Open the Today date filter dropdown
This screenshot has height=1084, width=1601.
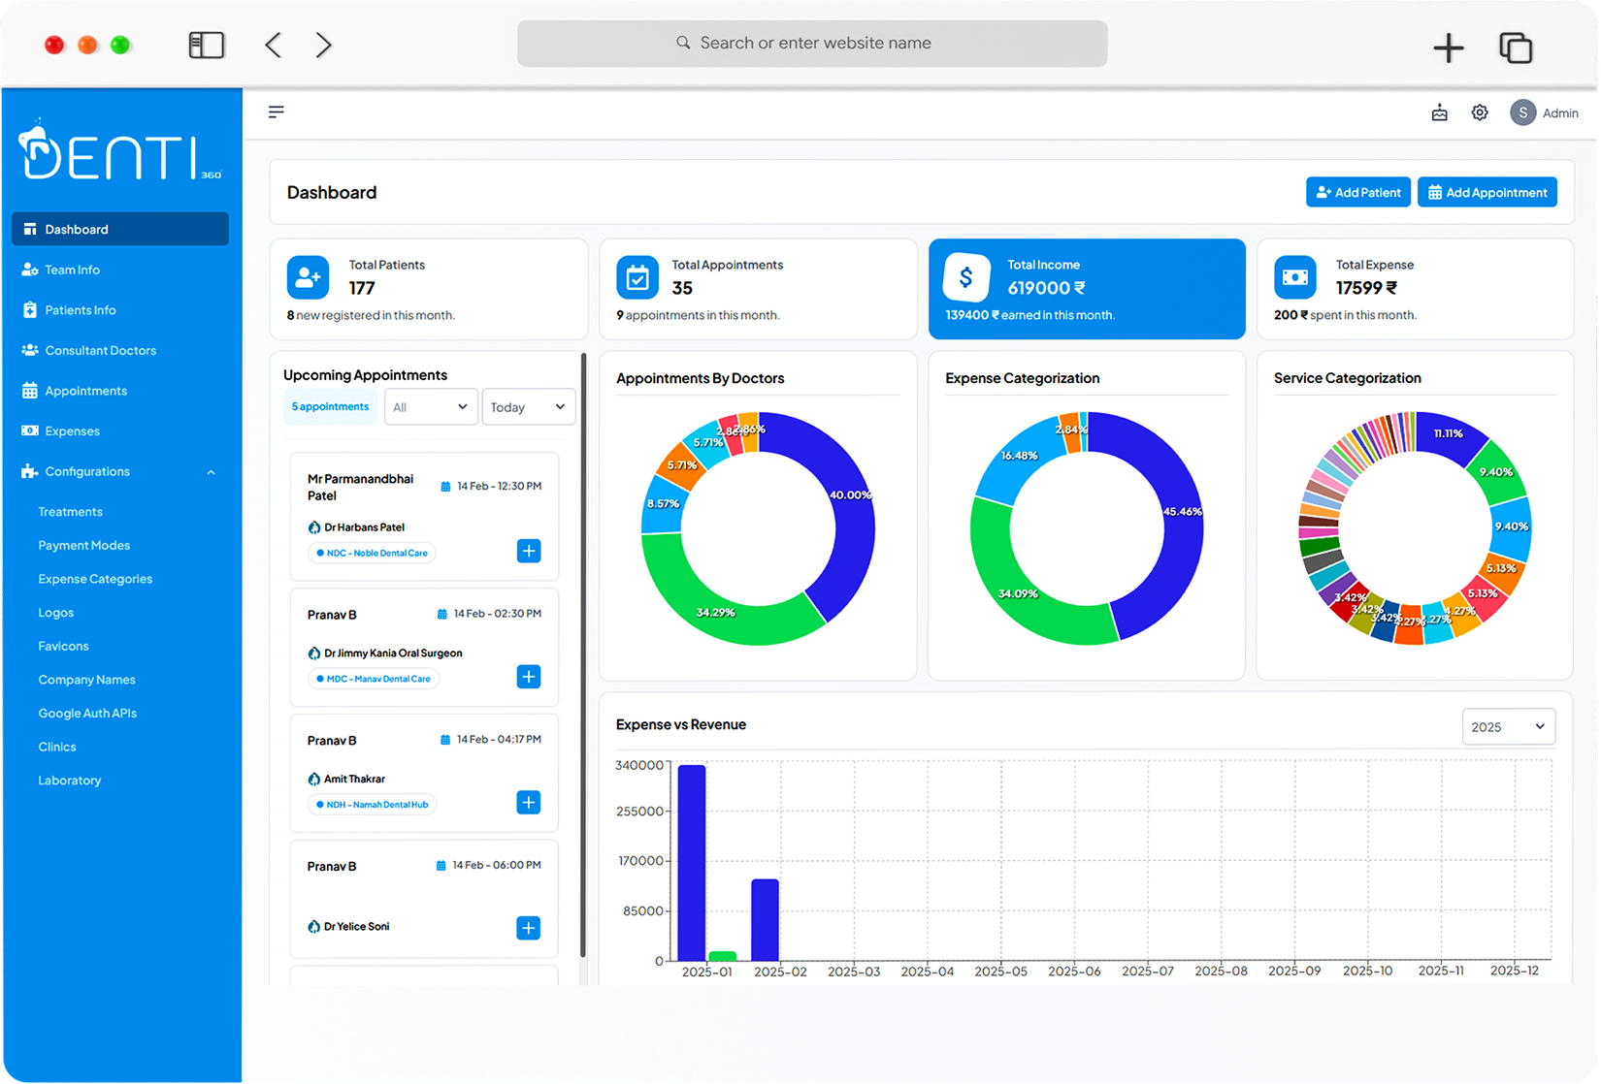point(528,406)
